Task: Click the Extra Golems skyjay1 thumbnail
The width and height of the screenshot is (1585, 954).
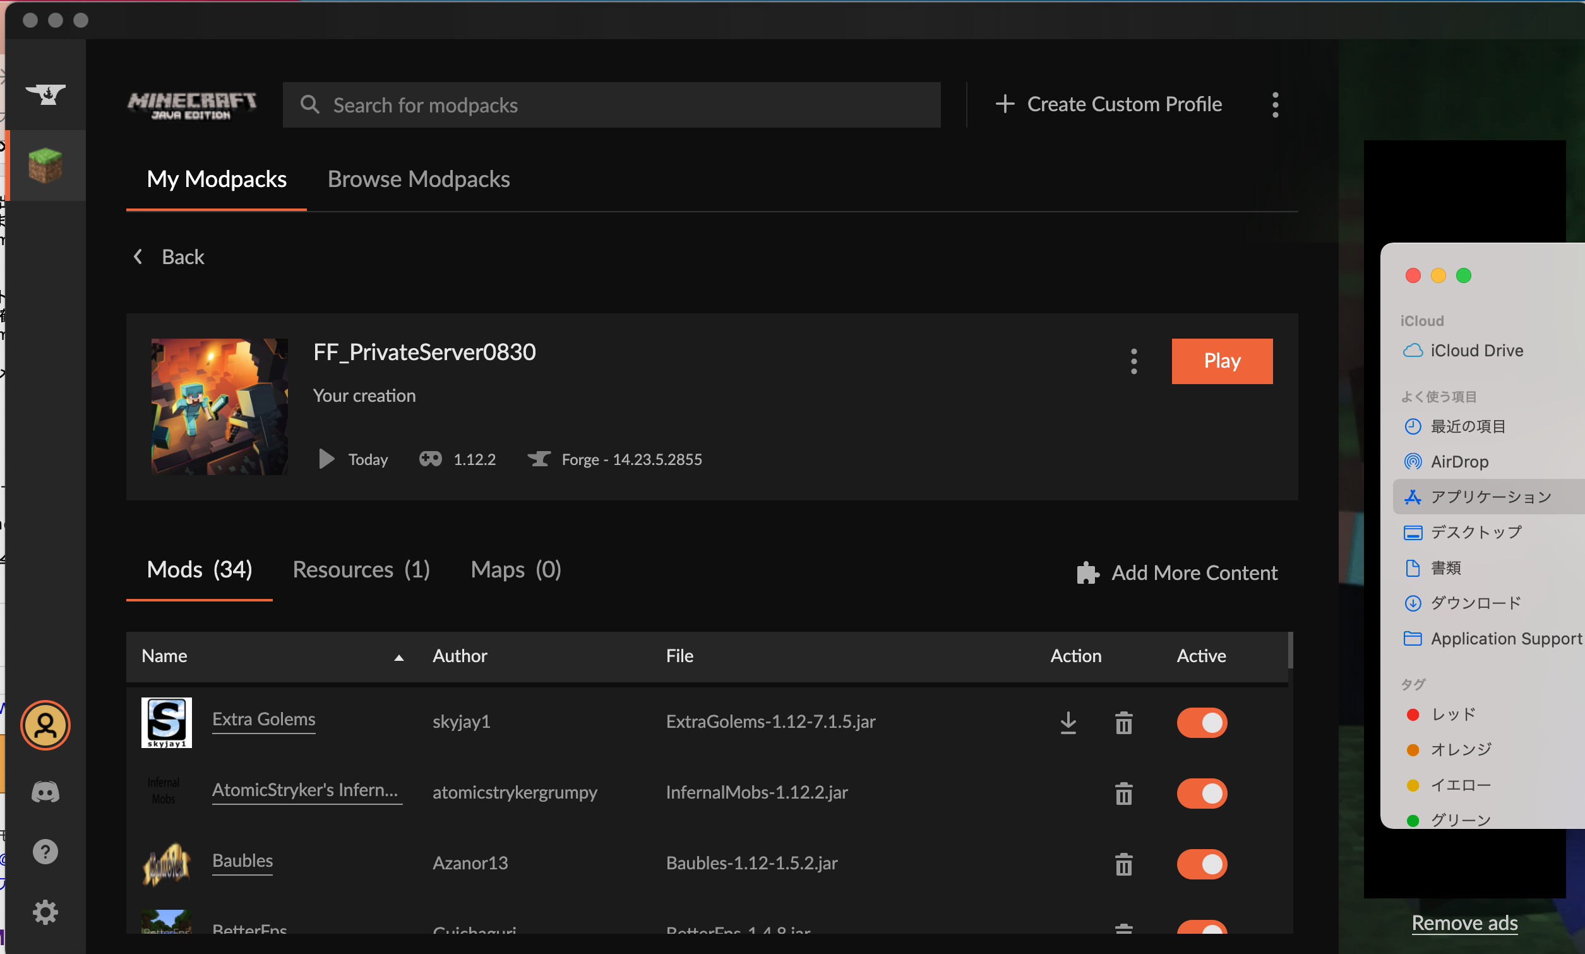Action: pos(167,723)
